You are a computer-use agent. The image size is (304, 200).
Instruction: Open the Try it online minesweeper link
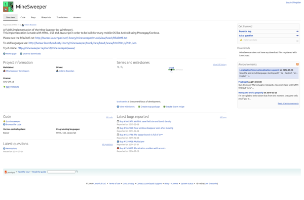(x=46, y=48)
